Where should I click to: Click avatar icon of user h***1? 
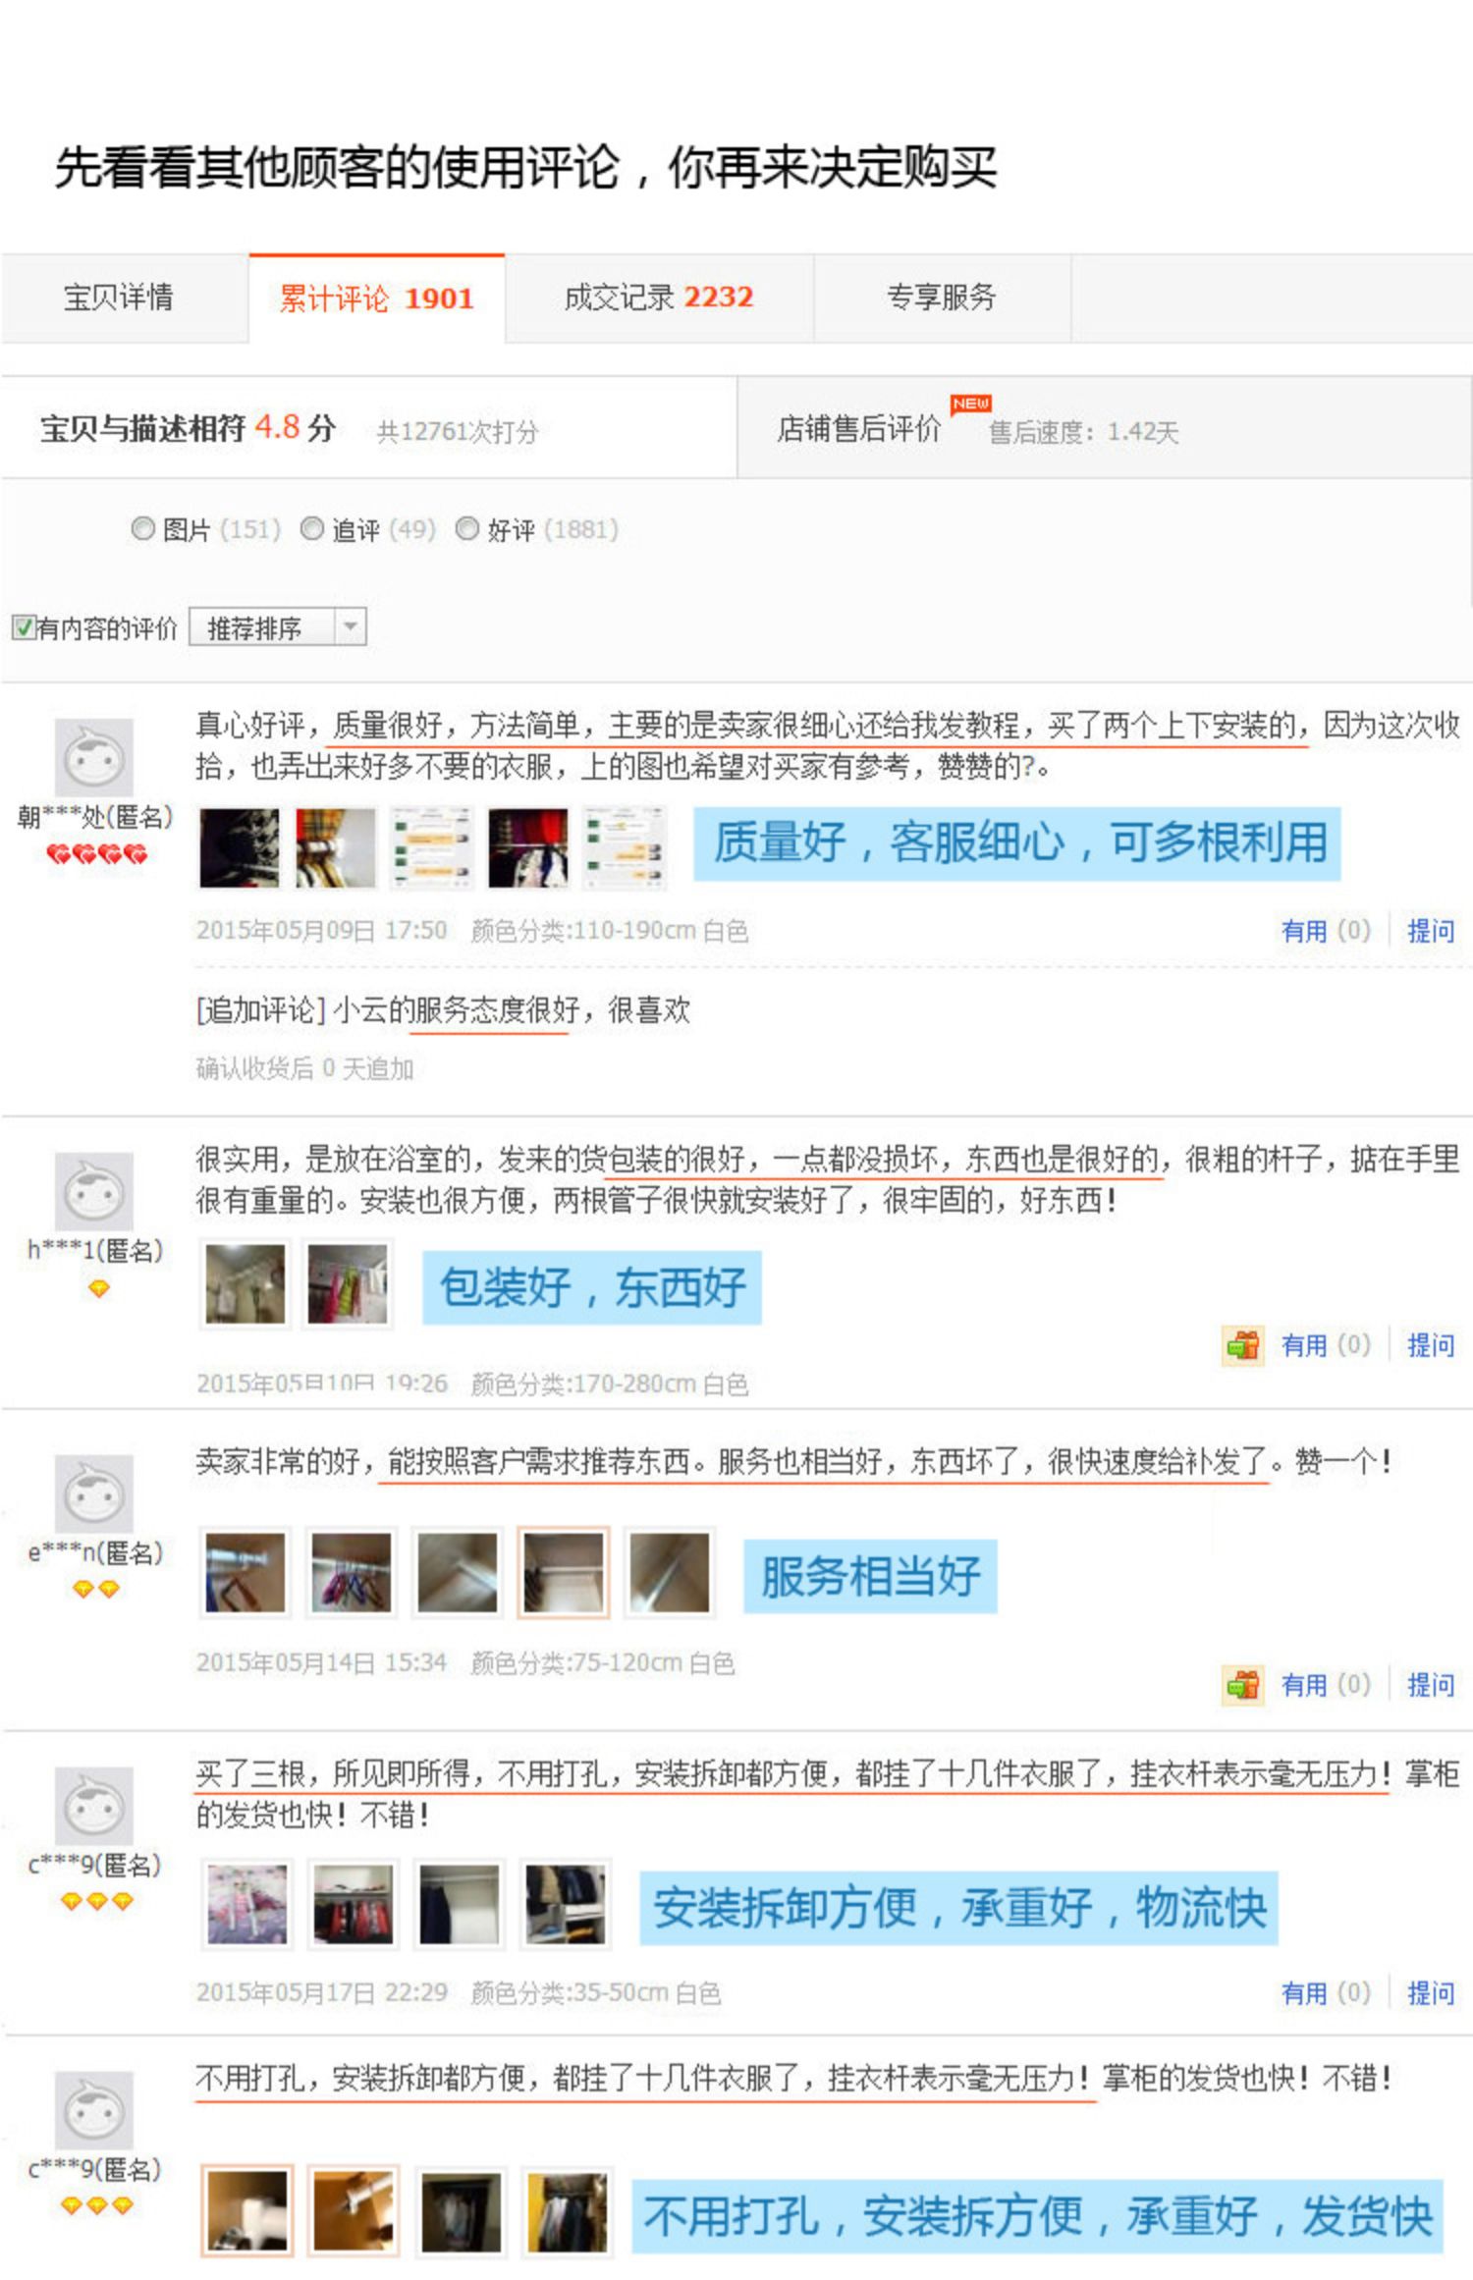click(x=93, y=1191)
